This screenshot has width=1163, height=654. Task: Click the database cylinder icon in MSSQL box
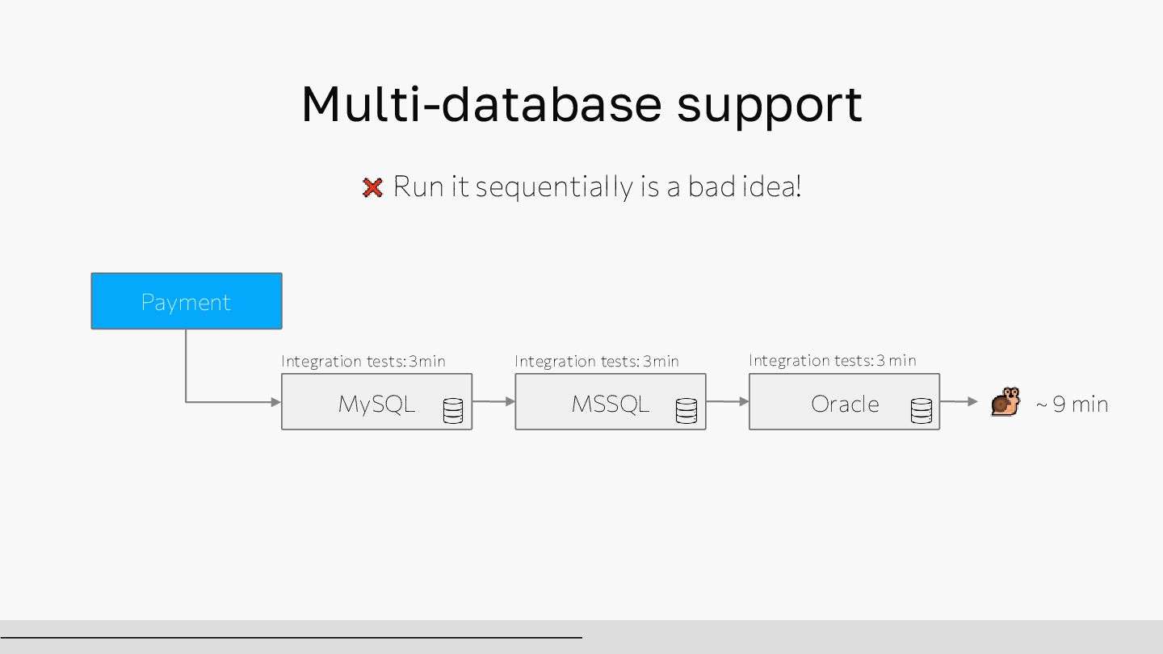(686, 411)
